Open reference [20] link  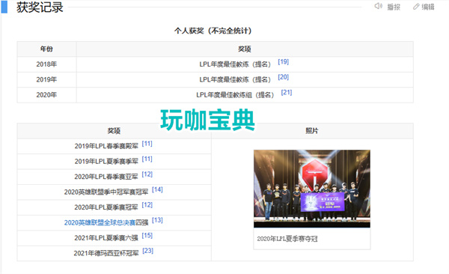[283, 77]
